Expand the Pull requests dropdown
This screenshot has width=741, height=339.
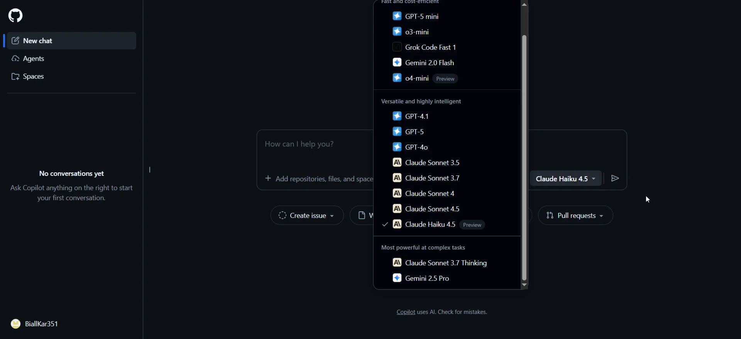pyautogui.click(x=575, y=215)
